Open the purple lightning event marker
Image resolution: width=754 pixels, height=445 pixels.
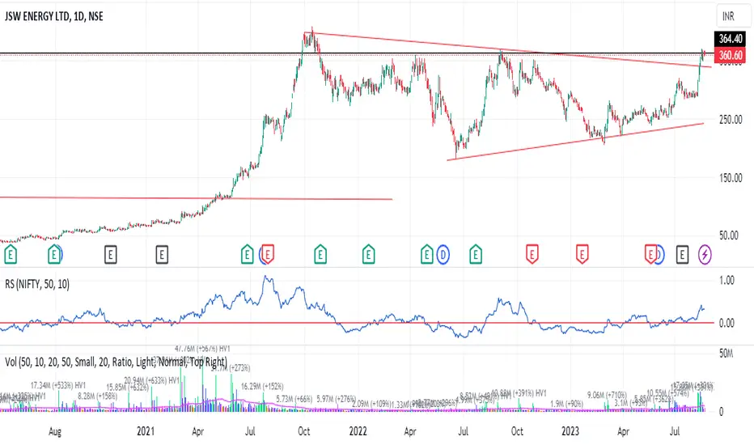tap(705, 255)
